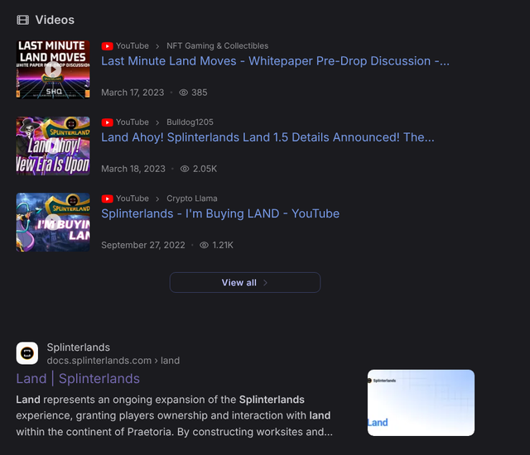Click eye views icon beside 2.05K
530x455 pixels.
(185, 169)
